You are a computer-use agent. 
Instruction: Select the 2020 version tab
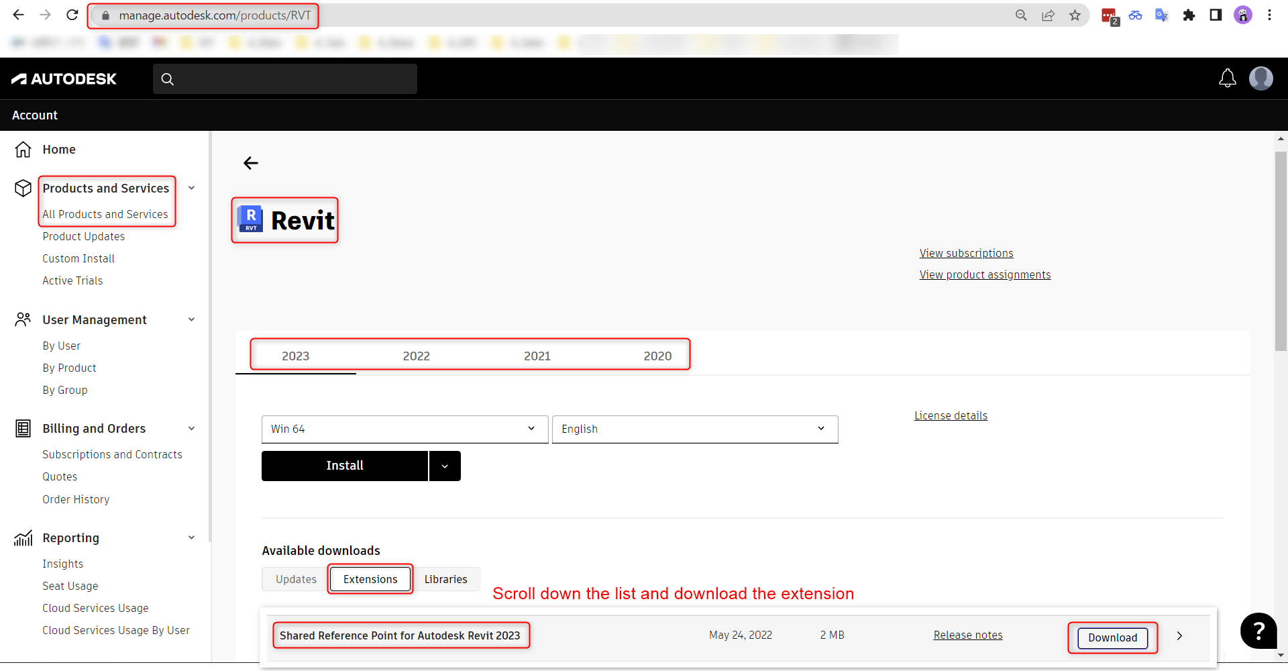tap(657, 356)
